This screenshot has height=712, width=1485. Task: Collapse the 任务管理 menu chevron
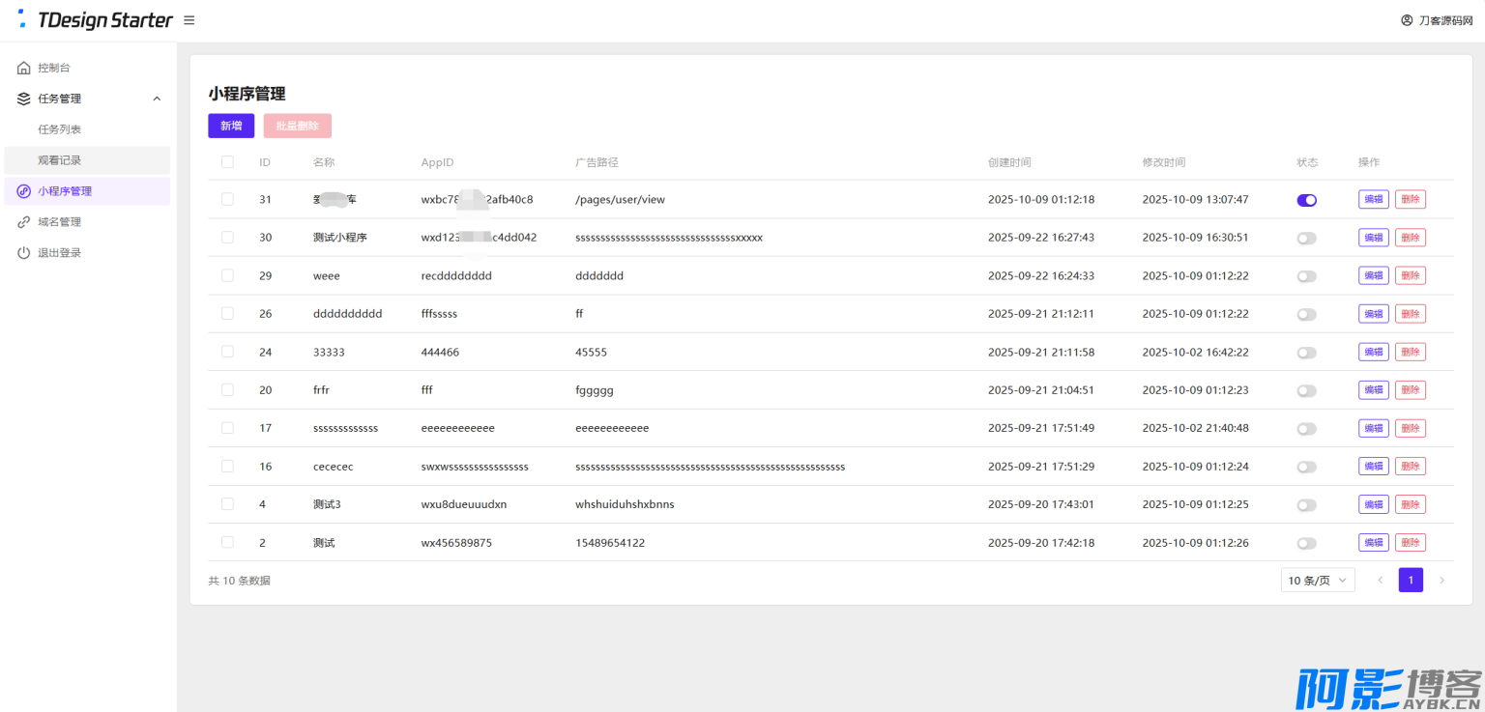[158, 99]
